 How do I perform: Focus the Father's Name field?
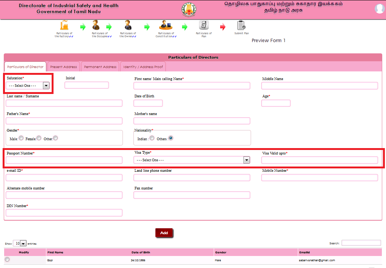[64, 121]
